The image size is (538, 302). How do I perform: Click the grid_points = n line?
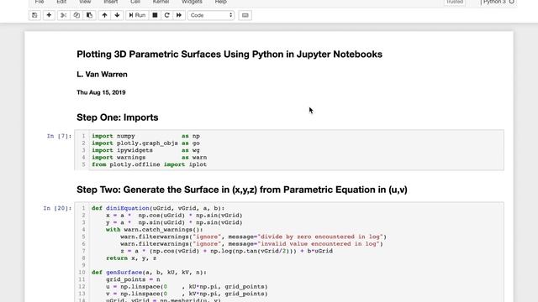click(x=133, y=279)
